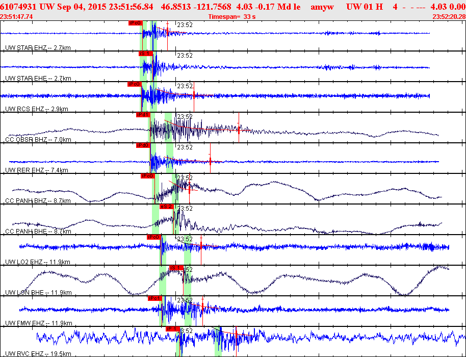Viewport: 466px width, 357px height.
Task: Click the '23:52' minute tick on PANH BHE
Action: coord(185,209)
